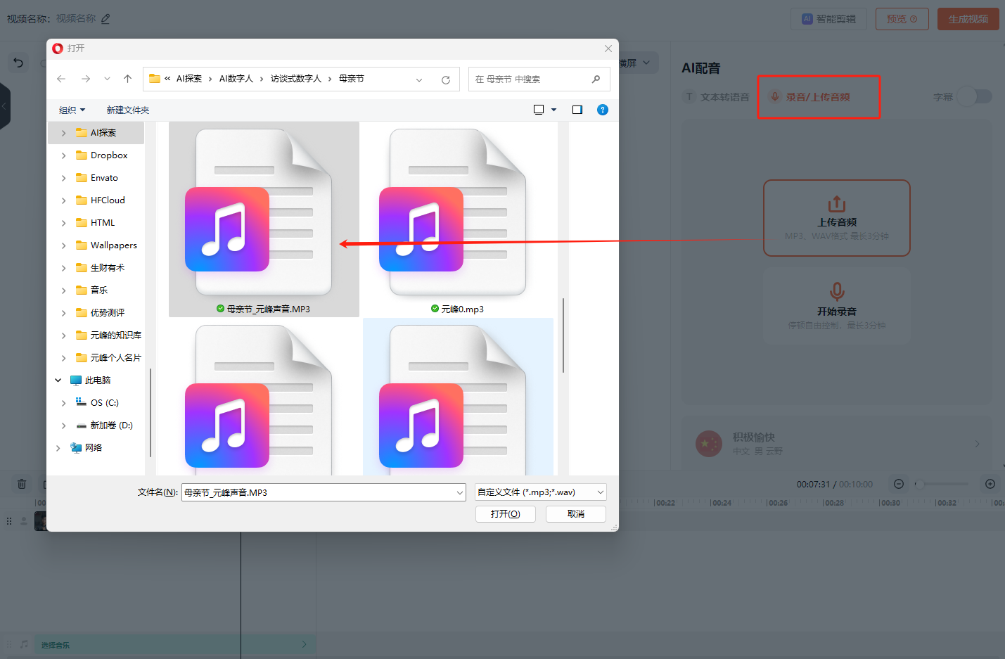Open the help question-mark icon in the dialog

603,110
